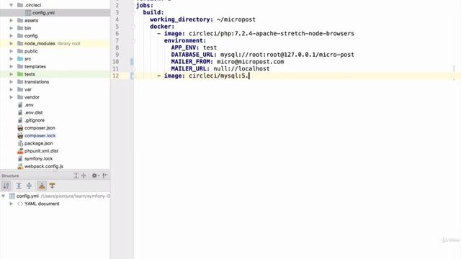Open Structure panel gear settings

pos(96,176)
